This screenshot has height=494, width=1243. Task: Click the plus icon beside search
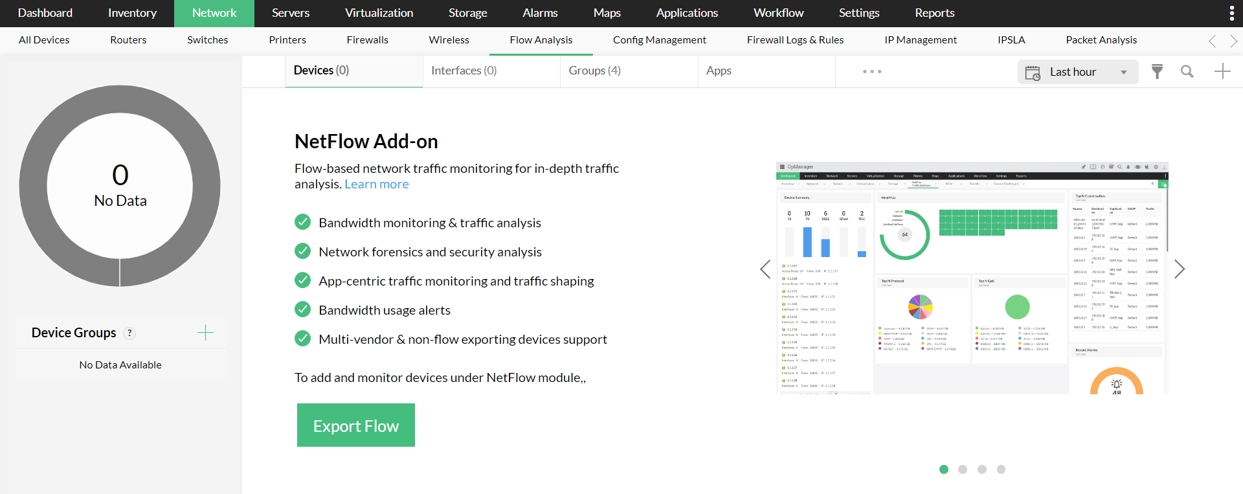[x=1222, y=71]
